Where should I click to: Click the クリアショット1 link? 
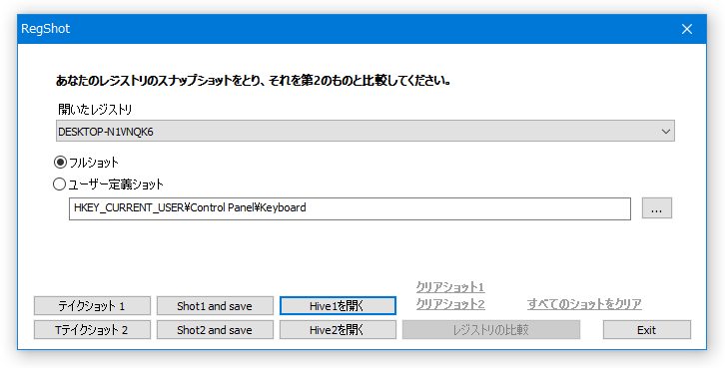click(450, 287)
